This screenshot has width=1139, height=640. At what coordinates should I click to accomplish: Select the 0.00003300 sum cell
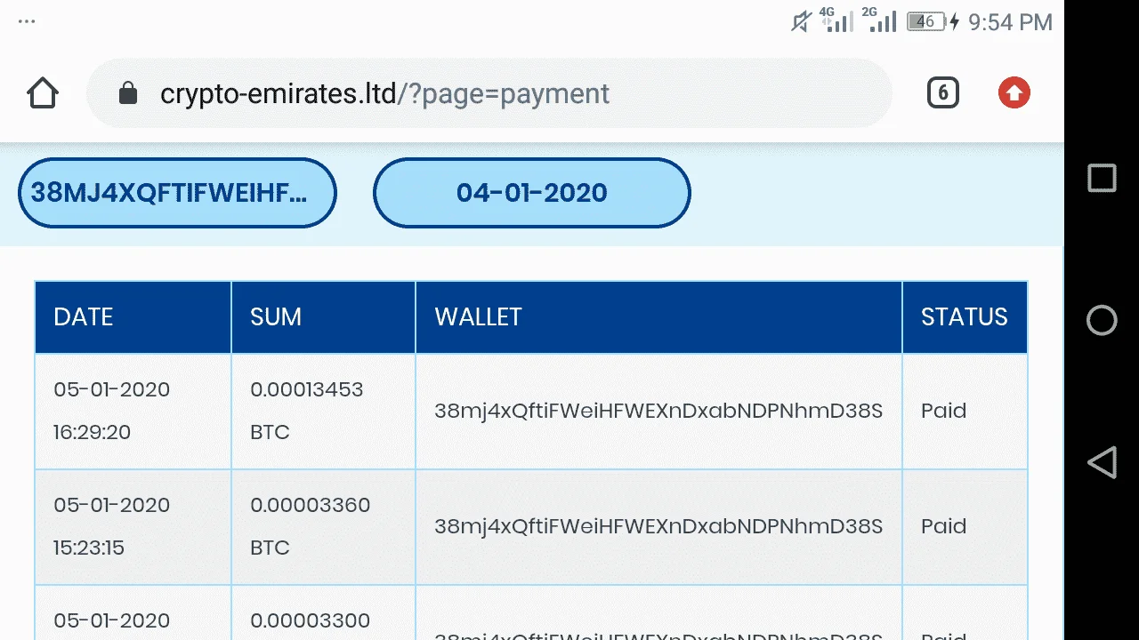coord(324,612)
